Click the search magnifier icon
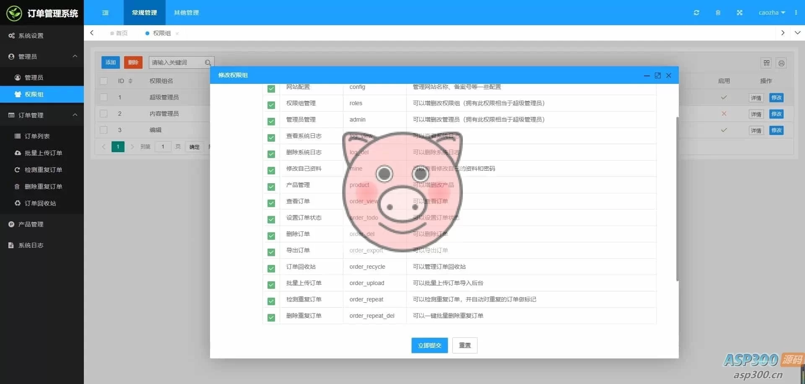This screenshot has height=384, width=805. click(208, 62)
